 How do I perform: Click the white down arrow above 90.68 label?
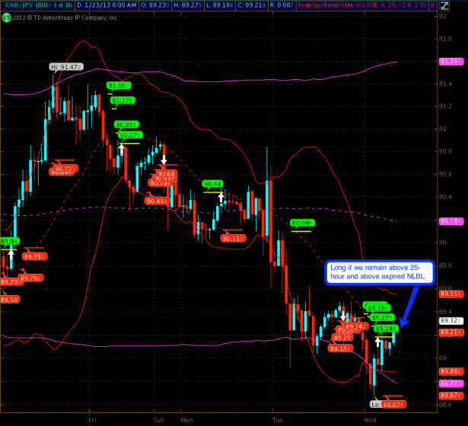click(163, 159)
